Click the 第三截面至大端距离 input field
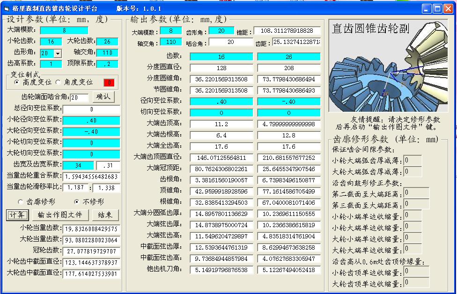This screenshot has width=457, height=294. tap(416, 204)
